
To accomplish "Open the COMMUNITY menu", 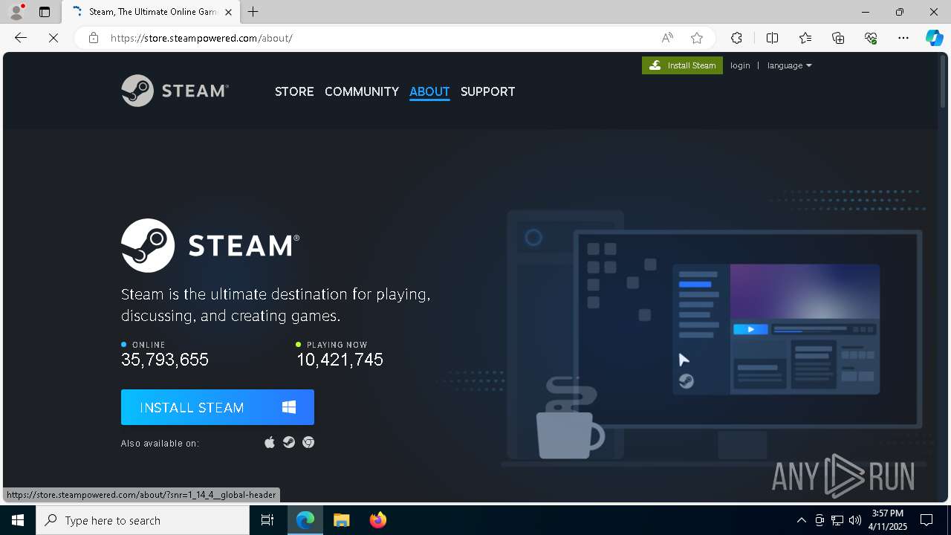I will pos(362,91).
